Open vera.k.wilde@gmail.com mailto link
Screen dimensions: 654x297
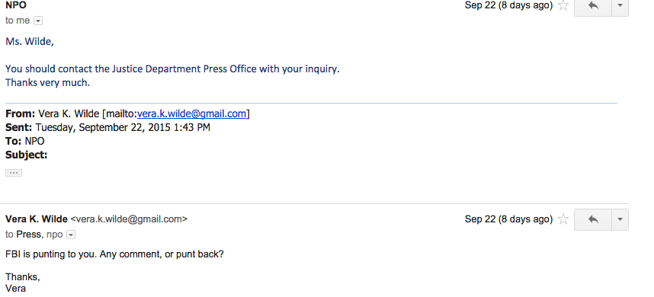[191, 113]
